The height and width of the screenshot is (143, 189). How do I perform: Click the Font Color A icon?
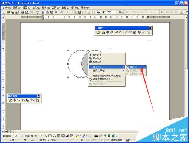coord(90,136)
